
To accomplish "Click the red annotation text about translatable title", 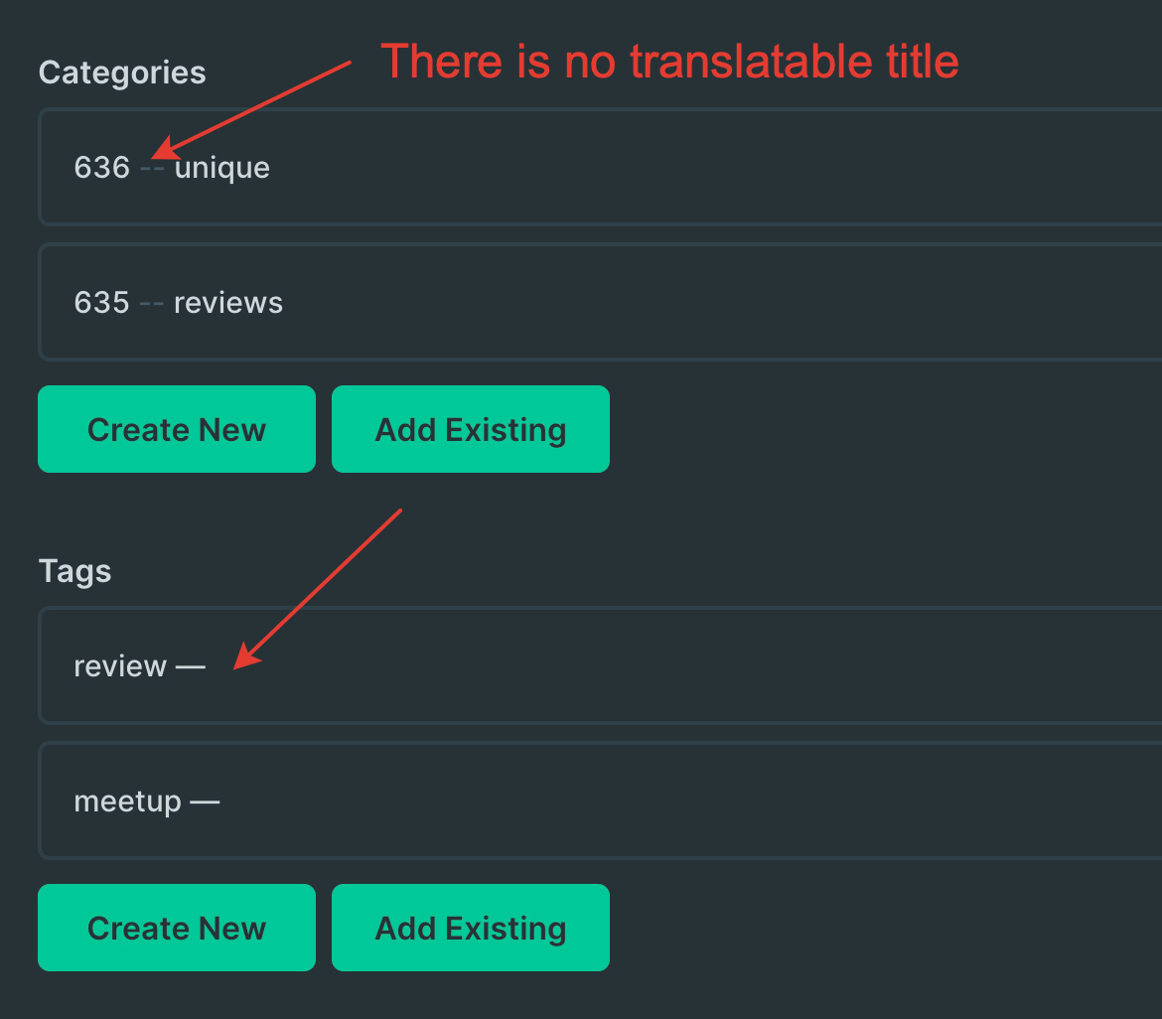I will coord(671,61).
